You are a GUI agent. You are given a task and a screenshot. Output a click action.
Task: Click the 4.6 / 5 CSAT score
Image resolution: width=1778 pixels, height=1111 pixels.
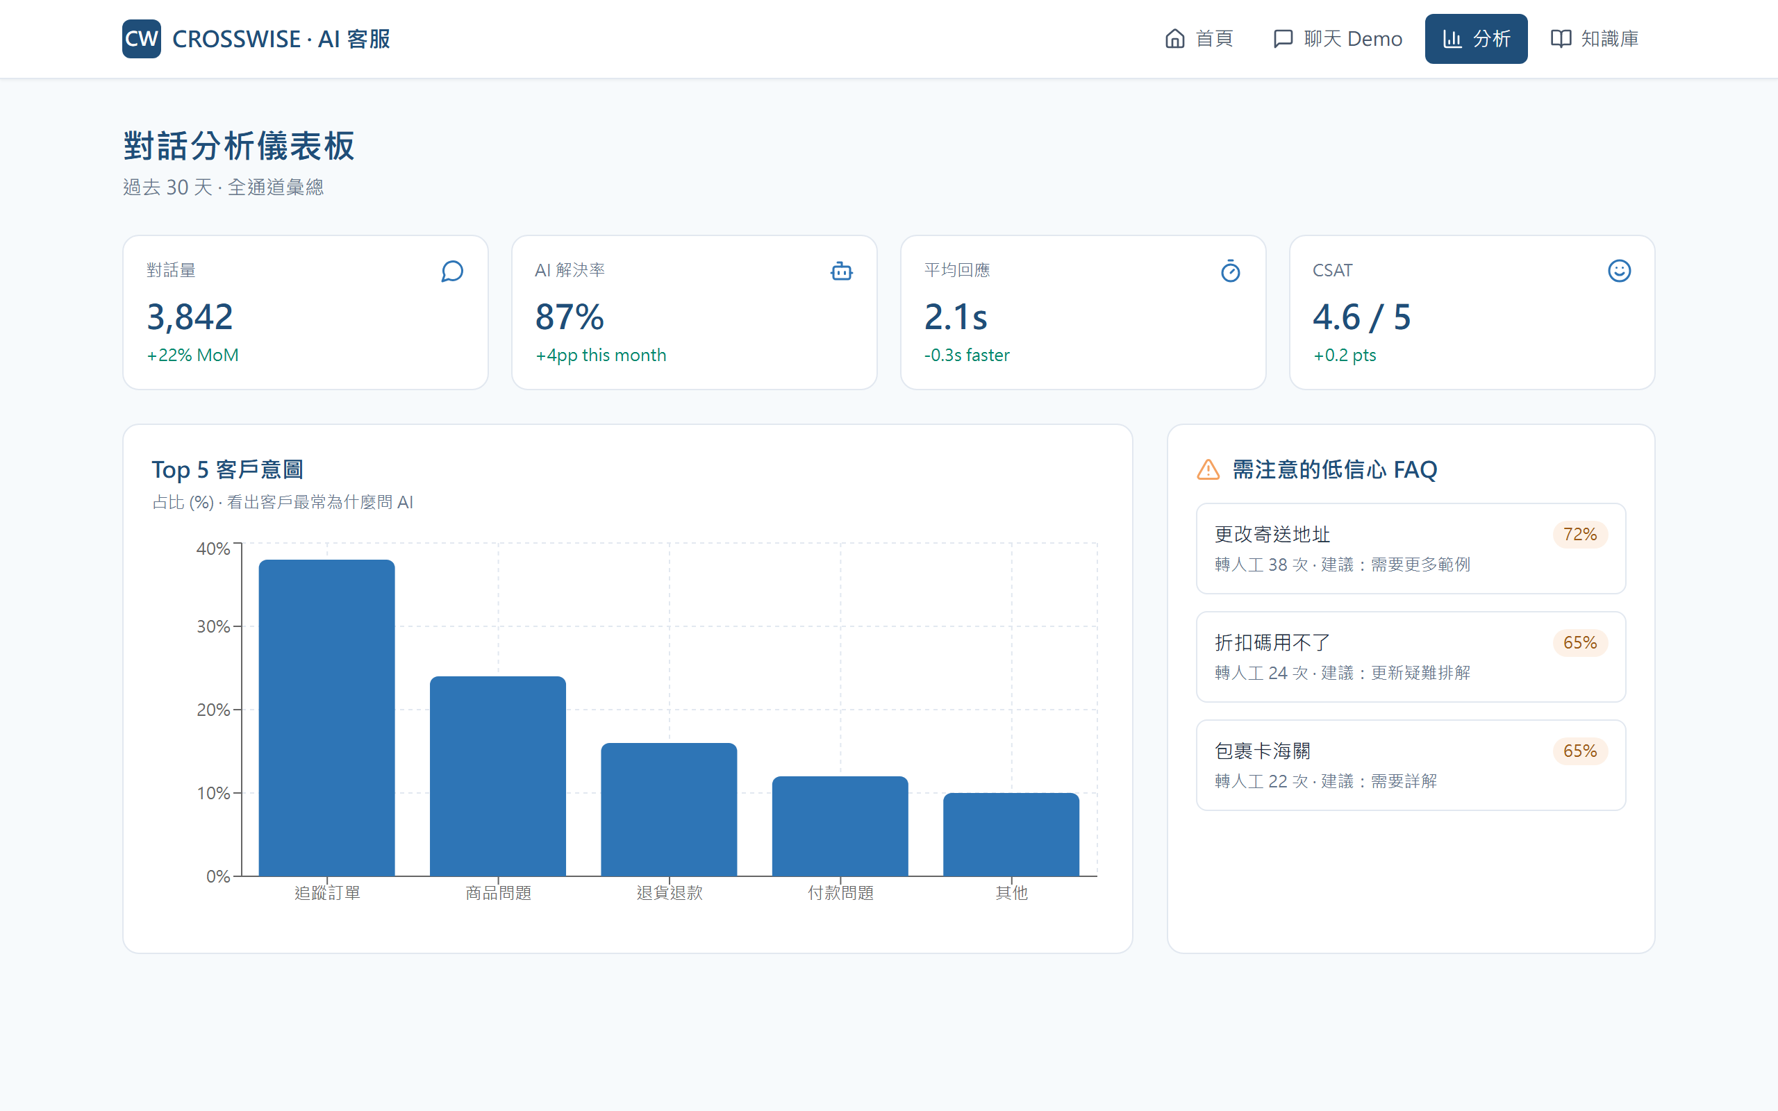point(1361,317)
